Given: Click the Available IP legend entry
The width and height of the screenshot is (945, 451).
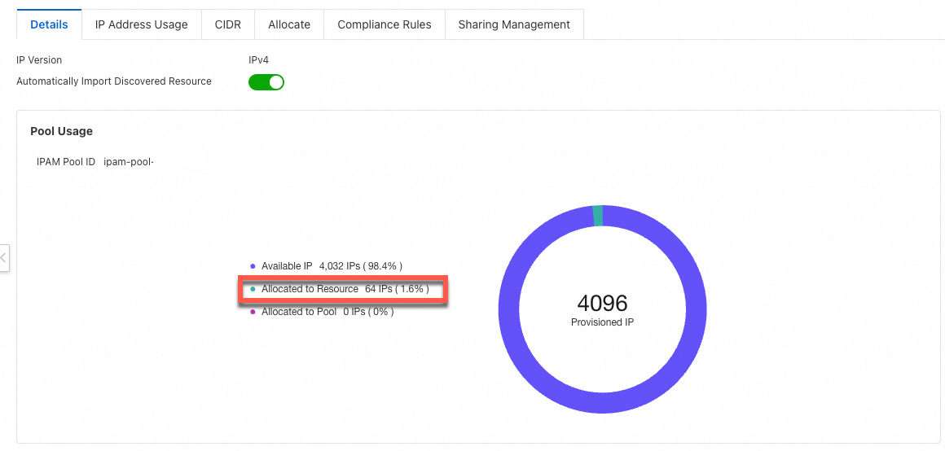Looking at the screenshot, I should click(x=326, y=265).
